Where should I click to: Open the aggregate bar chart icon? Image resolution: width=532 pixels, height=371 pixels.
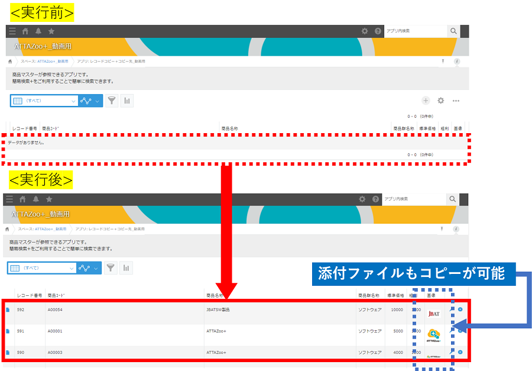[126, 101]
